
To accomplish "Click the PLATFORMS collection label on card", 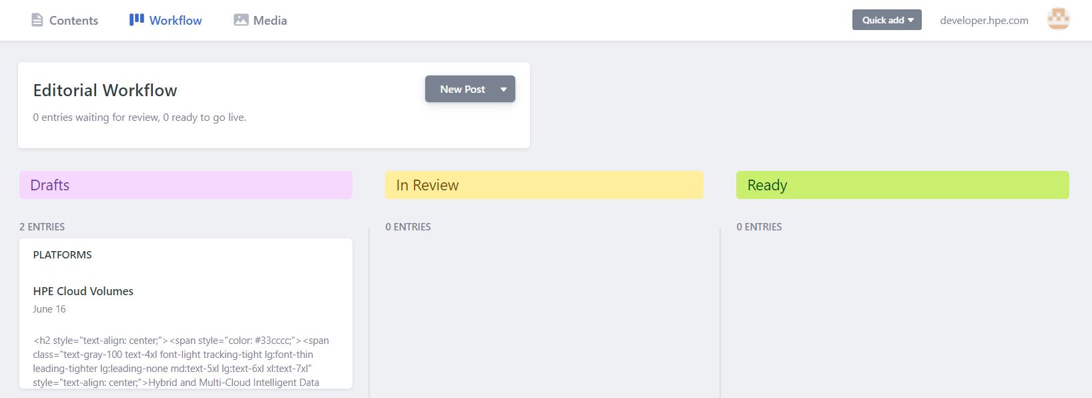I will [x=63, y=254].
